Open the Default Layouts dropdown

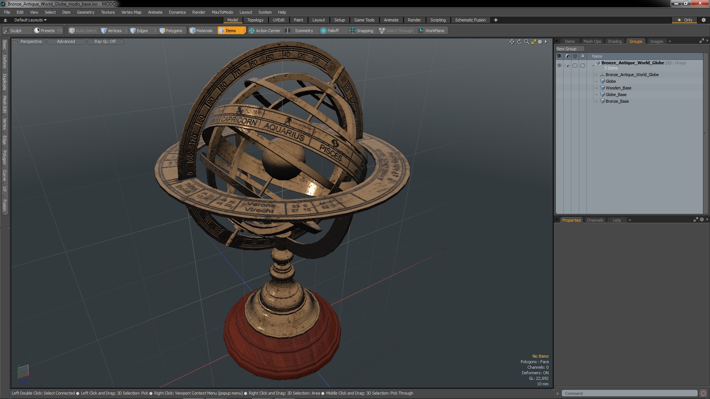[x=30, y=20]
